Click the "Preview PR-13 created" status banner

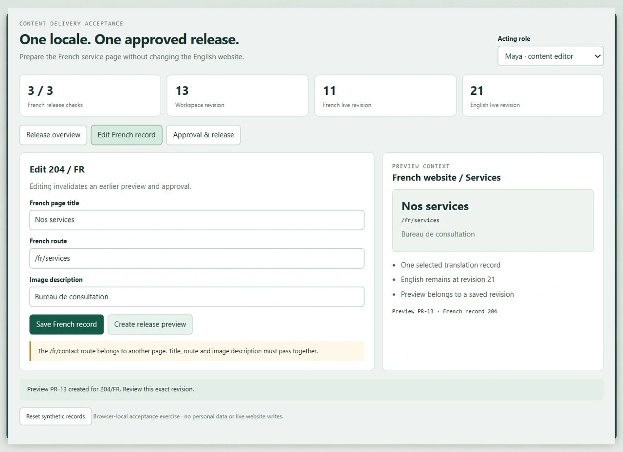pos(311,390)
